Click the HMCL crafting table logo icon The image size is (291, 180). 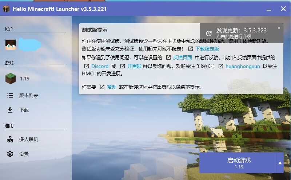click(x=6, y=9)
